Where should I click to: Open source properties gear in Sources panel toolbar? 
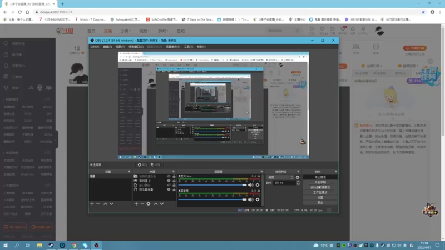click(149, 204)
